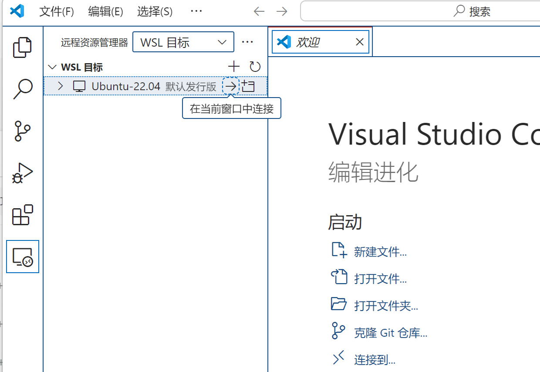The width and height of the screenshot is (540, 372).
Task: Click the new file icon beside 新建文件
Action: click(339, 250)
